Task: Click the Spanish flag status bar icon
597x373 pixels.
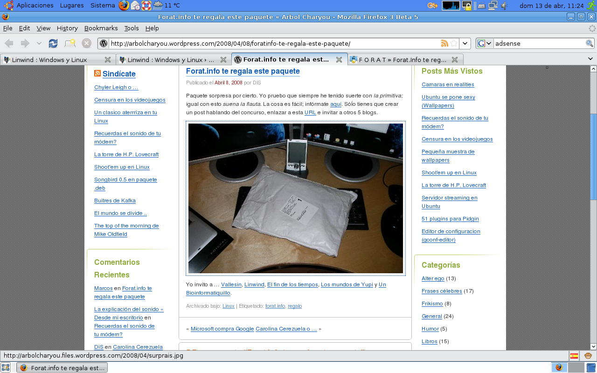Action: tap(574, 356)
